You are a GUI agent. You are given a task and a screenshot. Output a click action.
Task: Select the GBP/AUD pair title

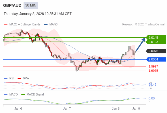pos(12,5)
